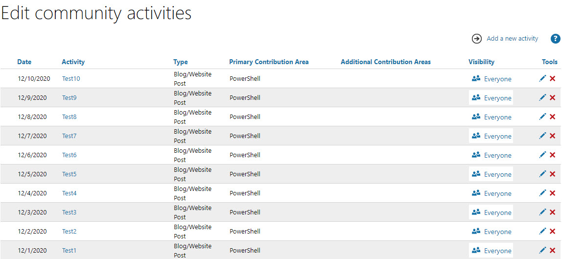Screen dimensions: 562x259
Task: Click the Add a new activity link
Action: click(513, 38)
